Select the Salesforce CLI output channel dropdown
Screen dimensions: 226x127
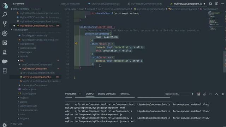179,94
